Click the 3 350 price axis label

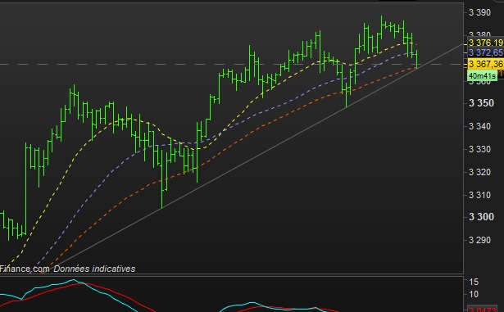(x=481, y=103)
